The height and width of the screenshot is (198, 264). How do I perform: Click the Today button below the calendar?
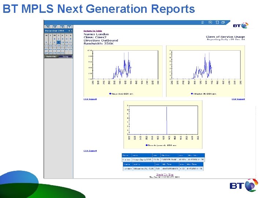tap(66, 56)
